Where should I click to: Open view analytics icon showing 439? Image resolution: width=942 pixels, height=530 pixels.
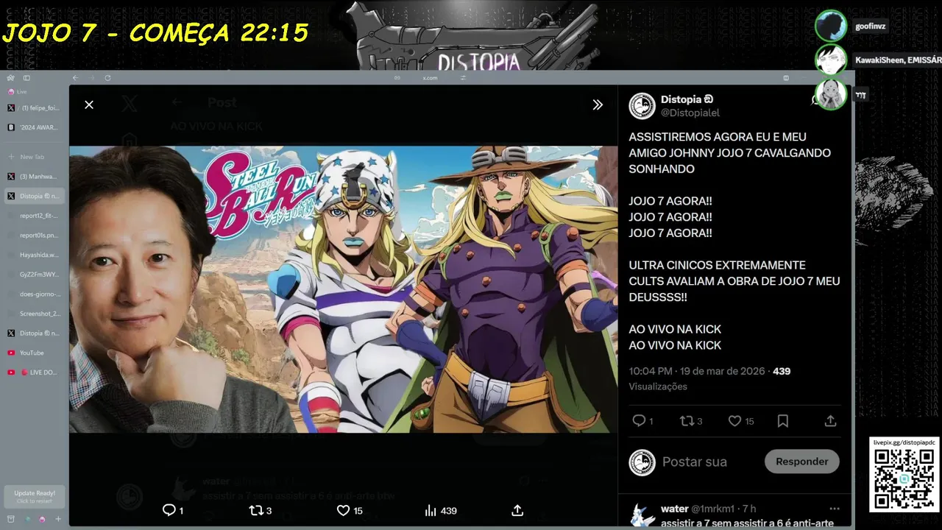[431, 510]
